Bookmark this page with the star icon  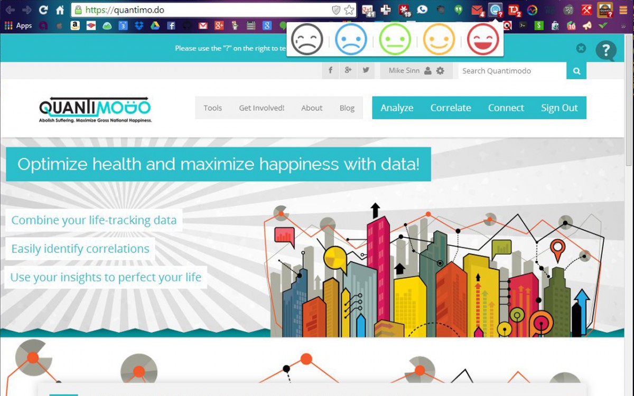pos(349,10)
